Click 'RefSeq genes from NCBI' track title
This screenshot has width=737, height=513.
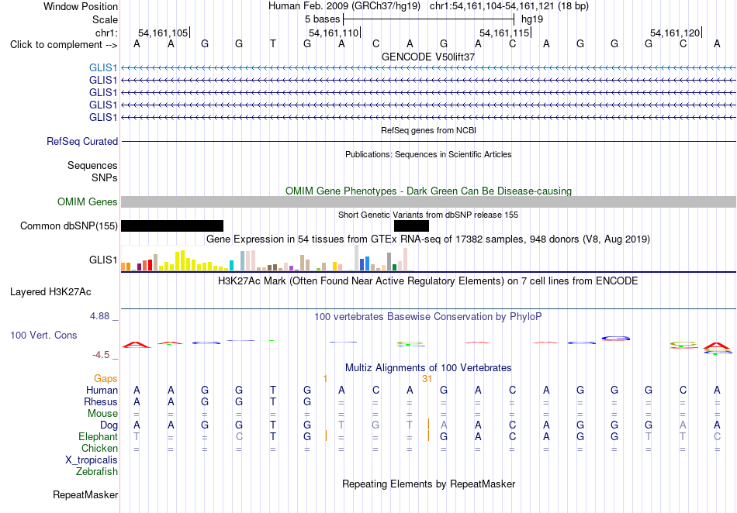click(x=428, y=130)
